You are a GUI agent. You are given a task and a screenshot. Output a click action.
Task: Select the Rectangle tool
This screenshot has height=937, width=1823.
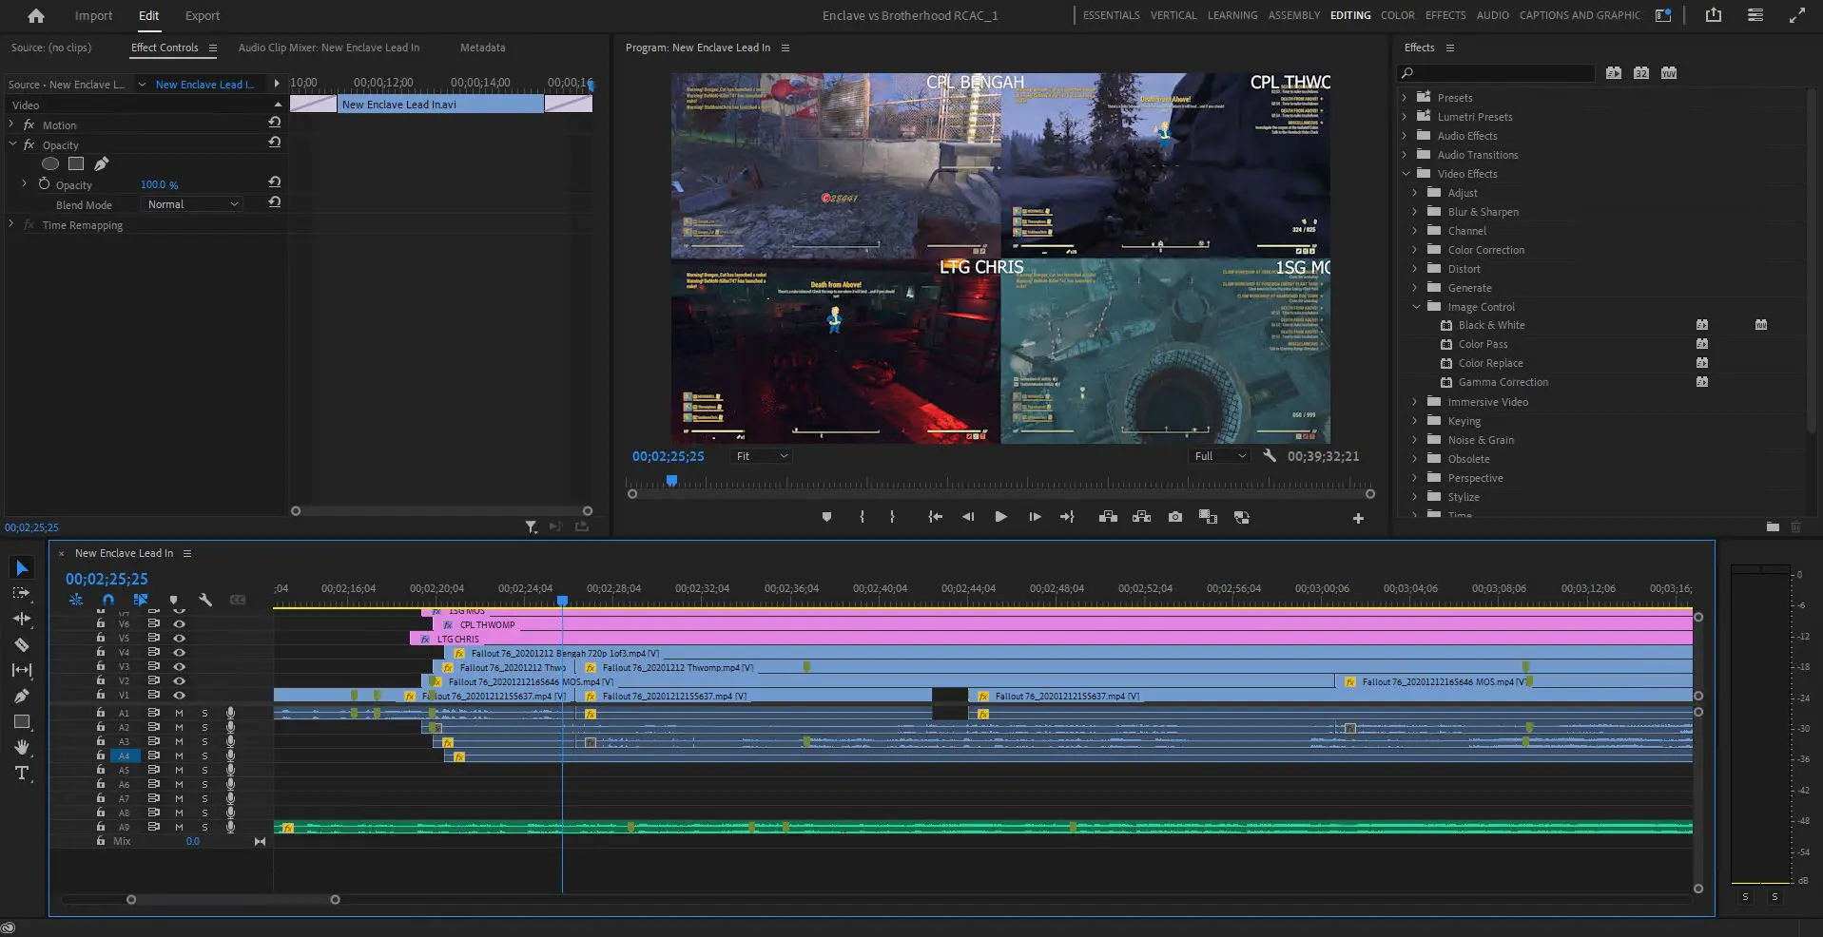22,721
